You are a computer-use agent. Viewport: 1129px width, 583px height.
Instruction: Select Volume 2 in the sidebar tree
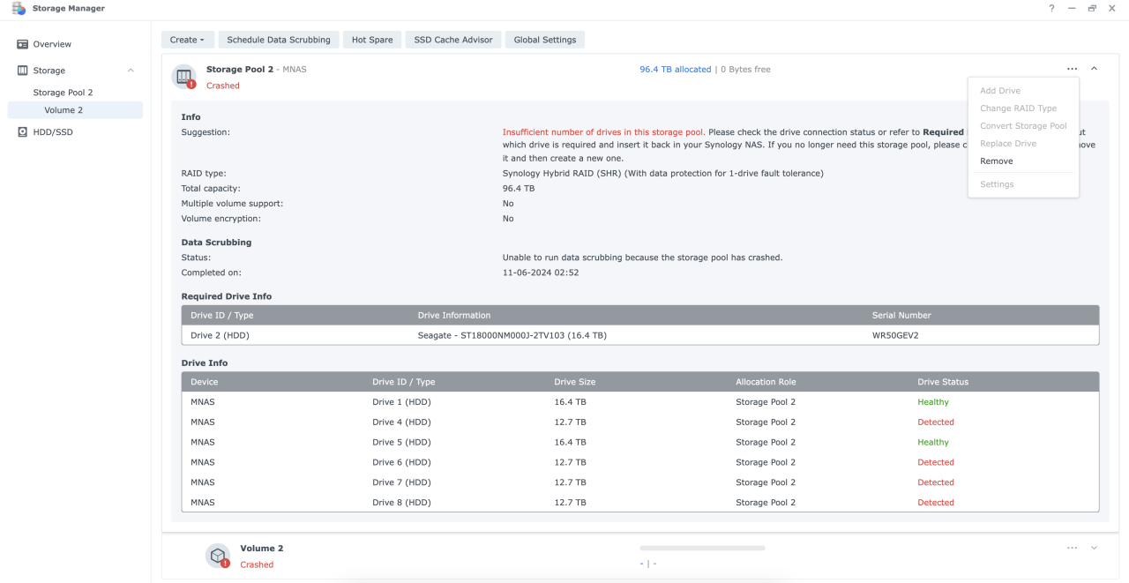[64, 110]
